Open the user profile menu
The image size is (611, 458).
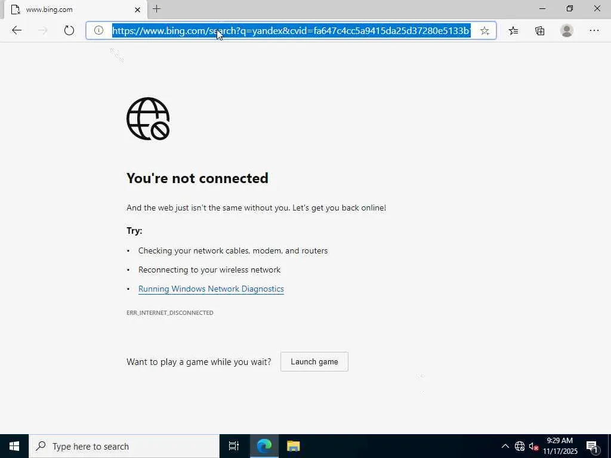tap(567, 31)
